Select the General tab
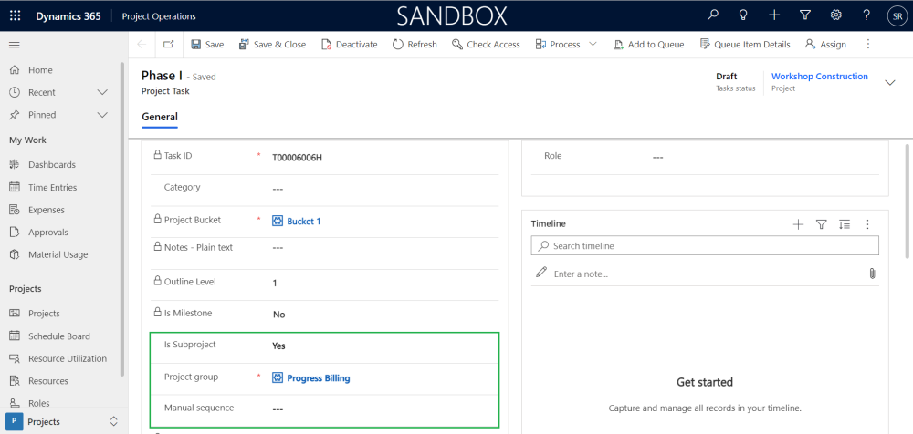The width and height of the screenshot is (913, 434). (160, 117)
